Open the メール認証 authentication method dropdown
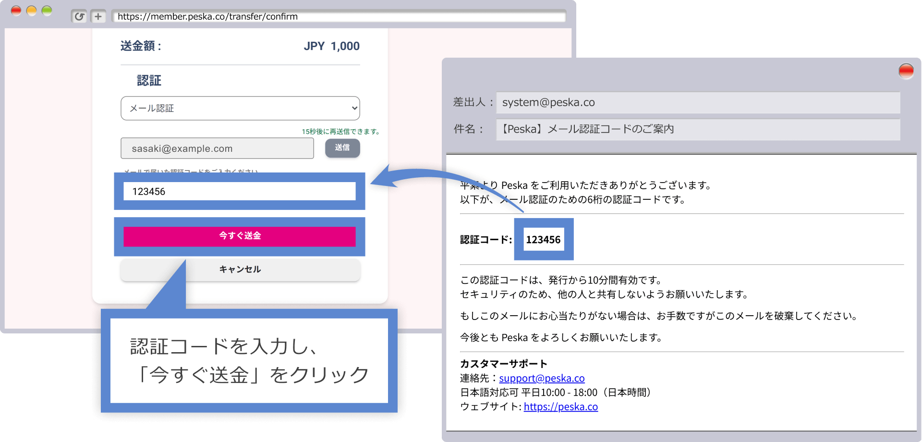 pyautogui.click(x=240, y=108)
